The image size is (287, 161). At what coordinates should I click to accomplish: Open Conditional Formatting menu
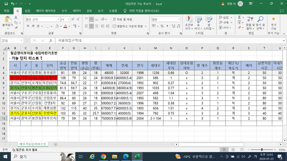[x=189, y=23]
